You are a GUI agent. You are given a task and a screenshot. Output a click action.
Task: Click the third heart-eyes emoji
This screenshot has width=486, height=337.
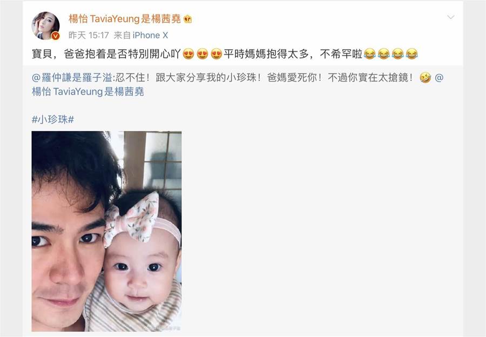point(217,54)
